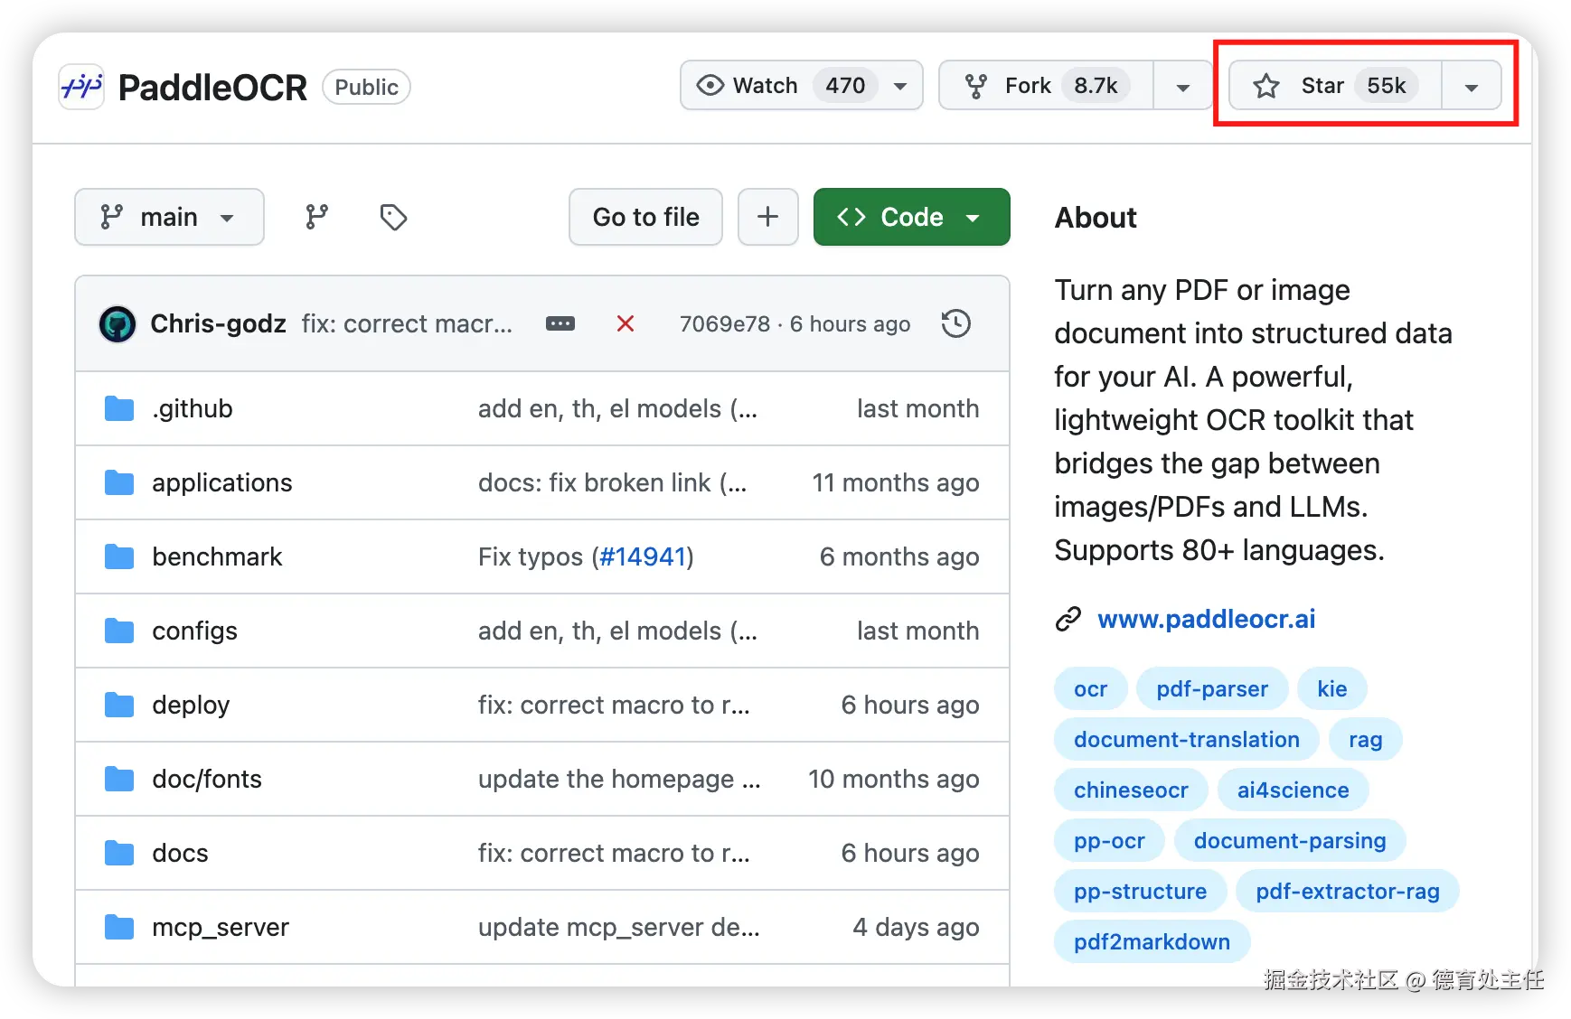Open commit history clock icon

955,323
